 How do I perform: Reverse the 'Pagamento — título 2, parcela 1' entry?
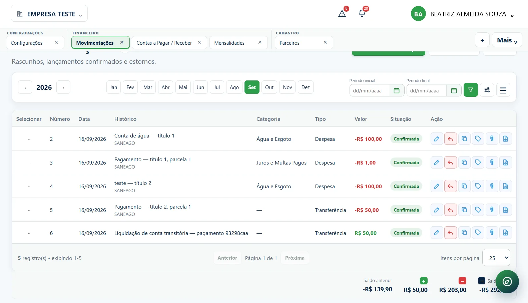click(450, 210)
